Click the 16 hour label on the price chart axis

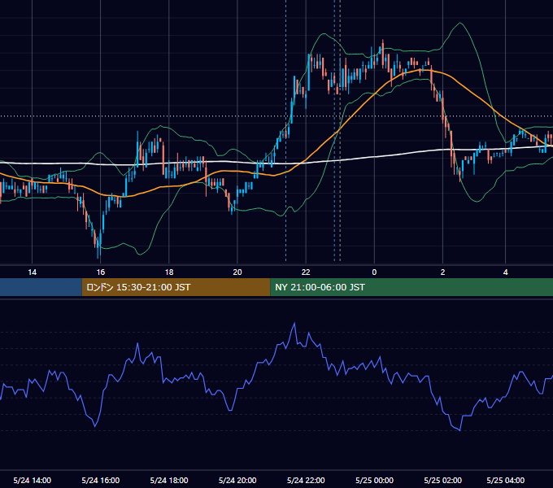(101, 272)
